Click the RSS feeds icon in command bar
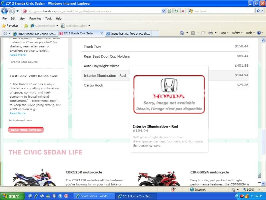 tap(193, 33)
